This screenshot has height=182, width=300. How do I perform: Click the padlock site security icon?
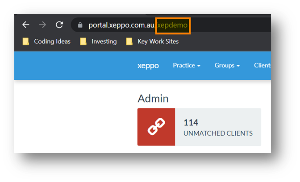coord(80,25)
